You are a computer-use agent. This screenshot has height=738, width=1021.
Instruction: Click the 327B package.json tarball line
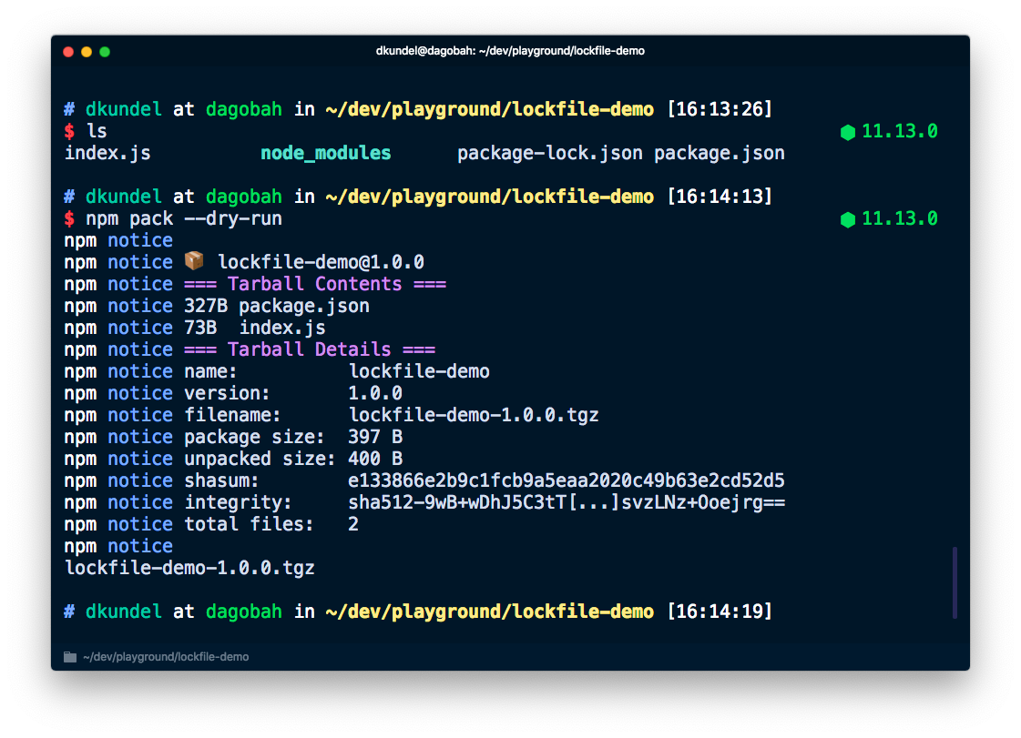[277, 306]
